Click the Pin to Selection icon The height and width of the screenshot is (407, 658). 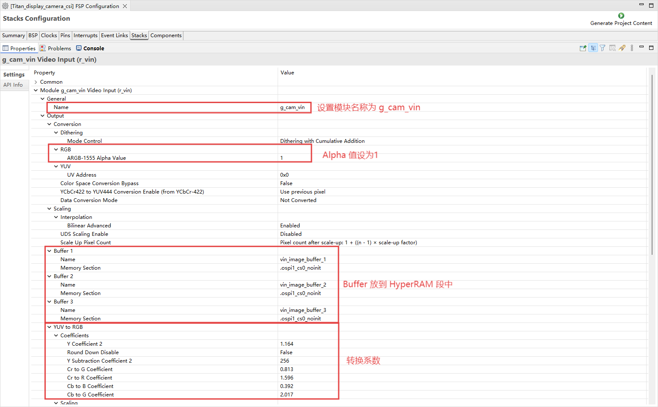coord(583,48)
